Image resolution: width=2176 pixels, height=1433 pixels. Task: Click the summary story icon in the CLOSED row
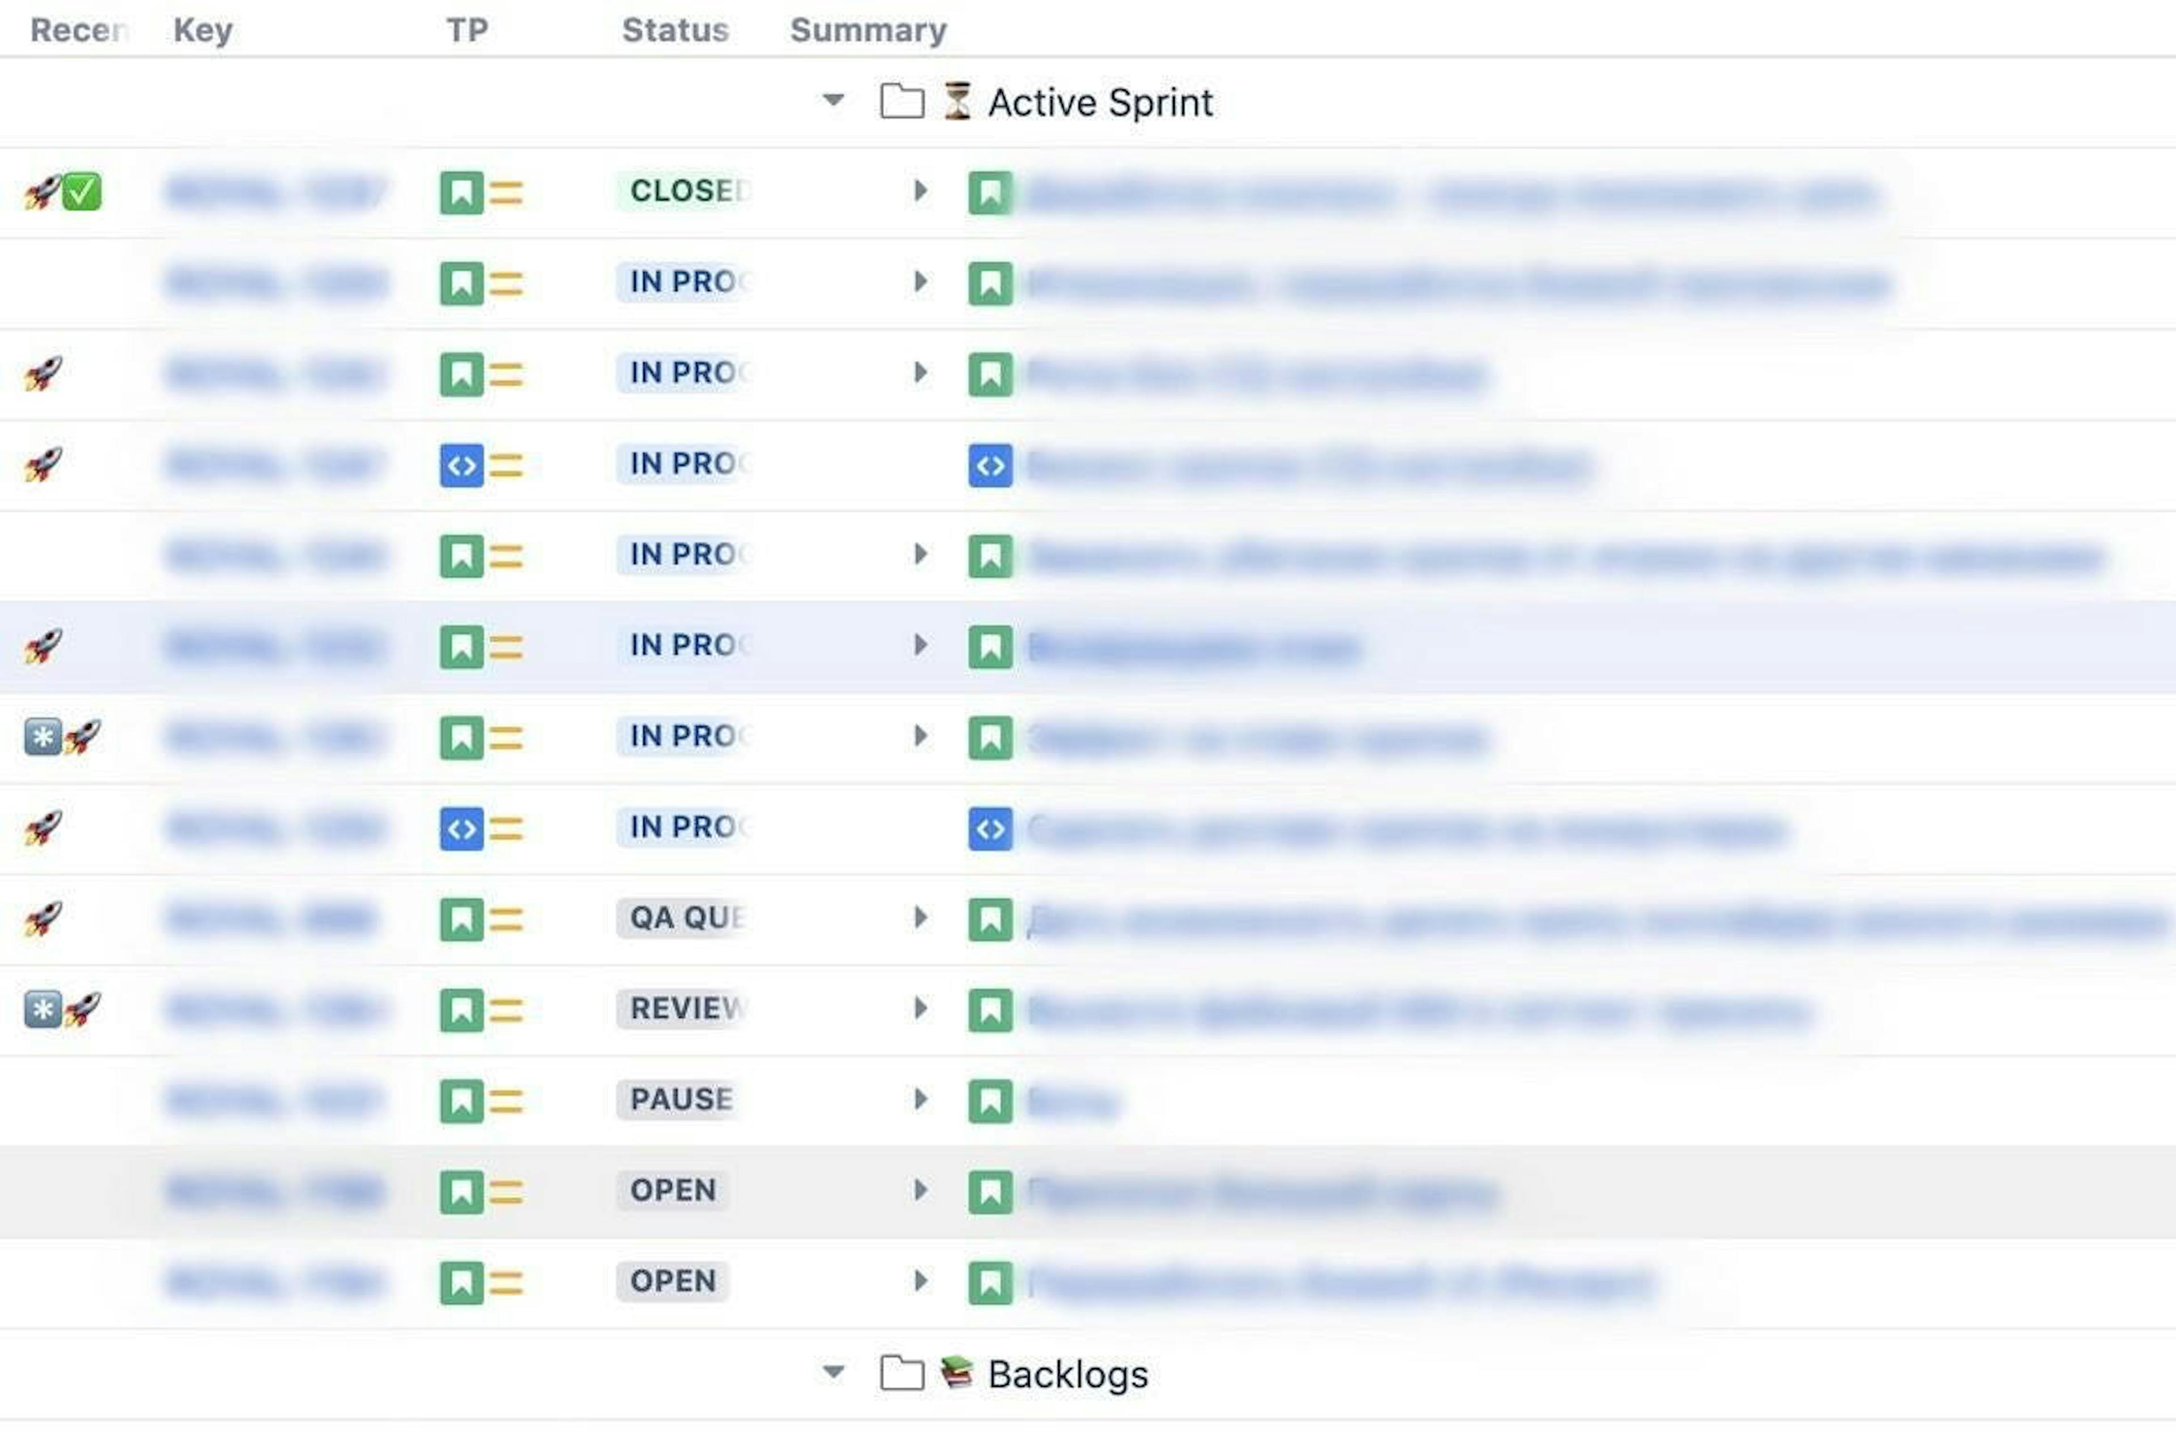tap(990, 192)
